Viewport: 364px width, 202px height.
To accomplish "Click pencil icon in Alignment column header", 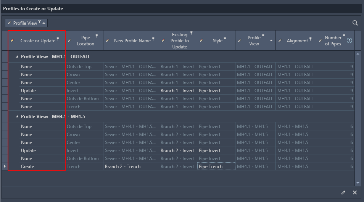I will coord(280,40).
